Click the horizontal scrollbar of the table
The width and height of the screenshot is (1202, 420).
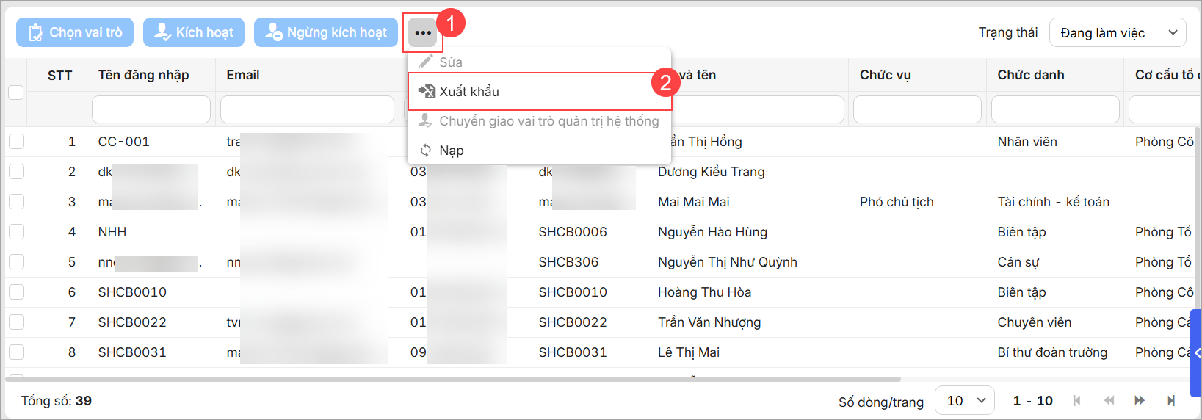[x=453, y=379]
